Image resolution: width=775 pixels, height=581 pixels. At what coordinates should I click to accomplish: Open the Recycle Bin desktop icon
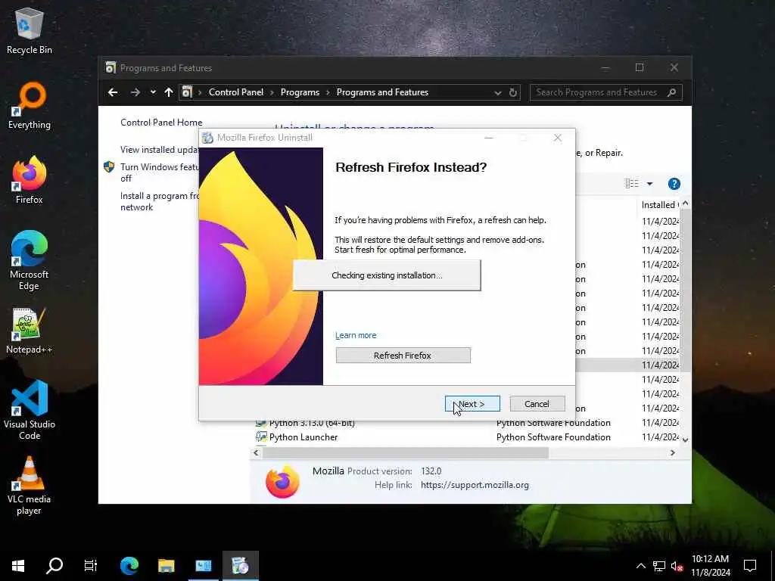(x=30, y=32)
